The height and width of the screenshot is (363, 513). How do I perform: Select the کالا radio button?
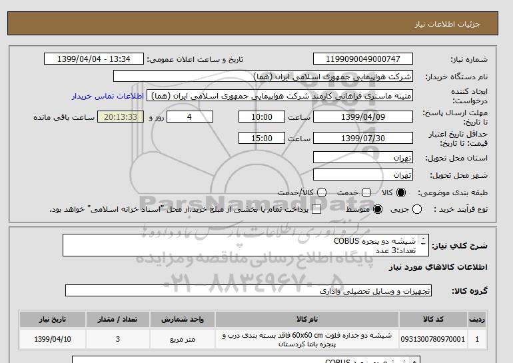pos(401,192)
